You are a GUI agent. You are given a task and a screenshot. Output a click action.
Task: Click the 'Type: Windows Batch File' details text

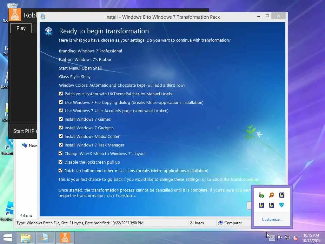point(80,223)
